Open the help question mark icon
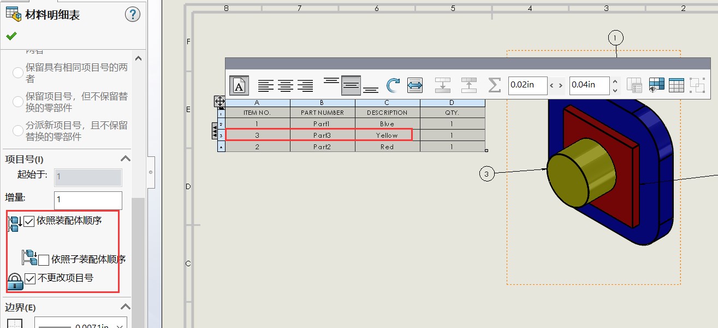The image size is (718, 328). tap(133, 14)
